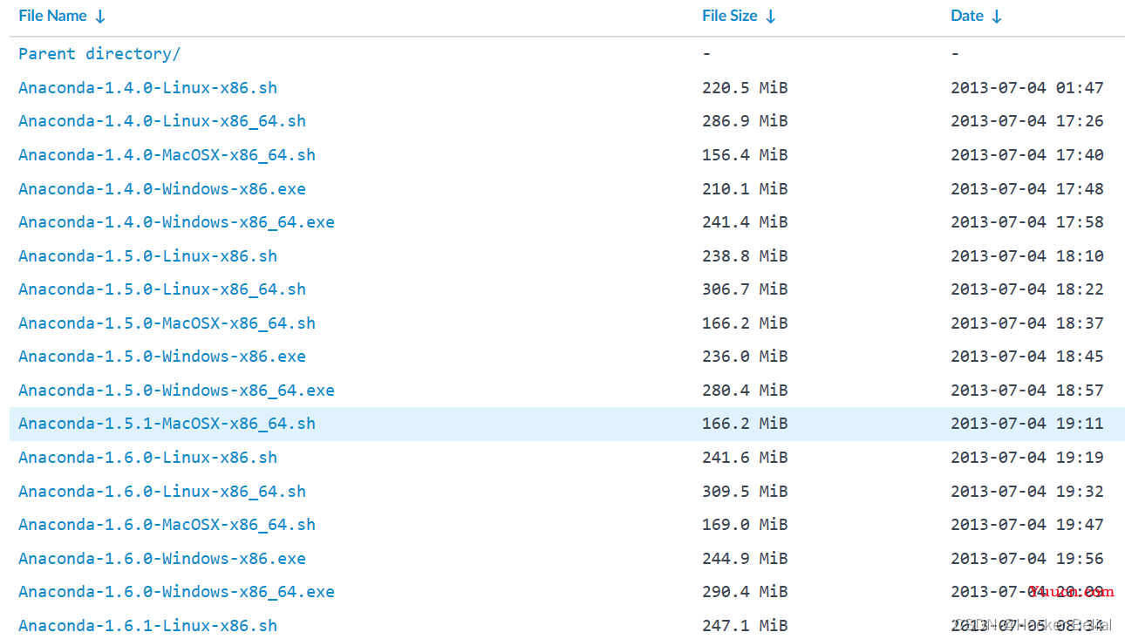
Task: Select the 156.4 MiB file size
Action: pyautogui.click(x=745, y=155)
